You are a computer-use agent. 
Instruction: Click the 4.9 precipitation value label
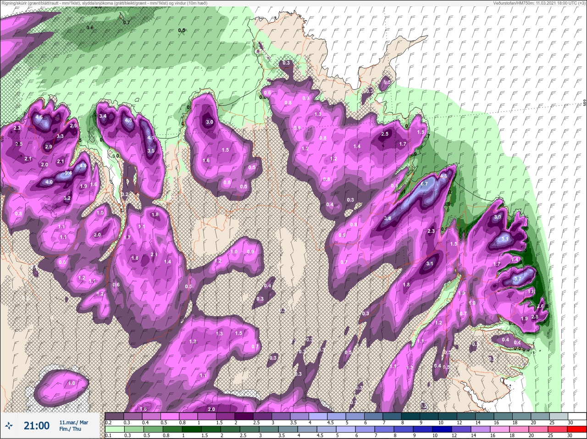(x=83, y=166)
